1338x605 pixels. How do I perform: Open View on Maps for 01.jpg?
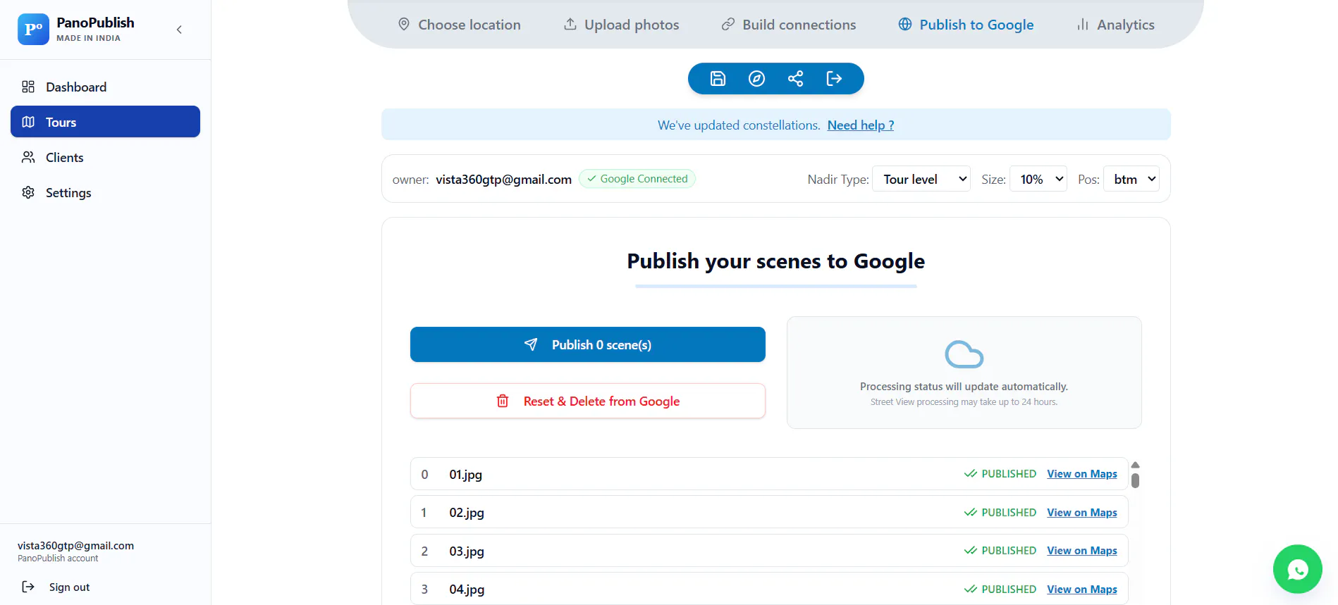click(1082, 474)
